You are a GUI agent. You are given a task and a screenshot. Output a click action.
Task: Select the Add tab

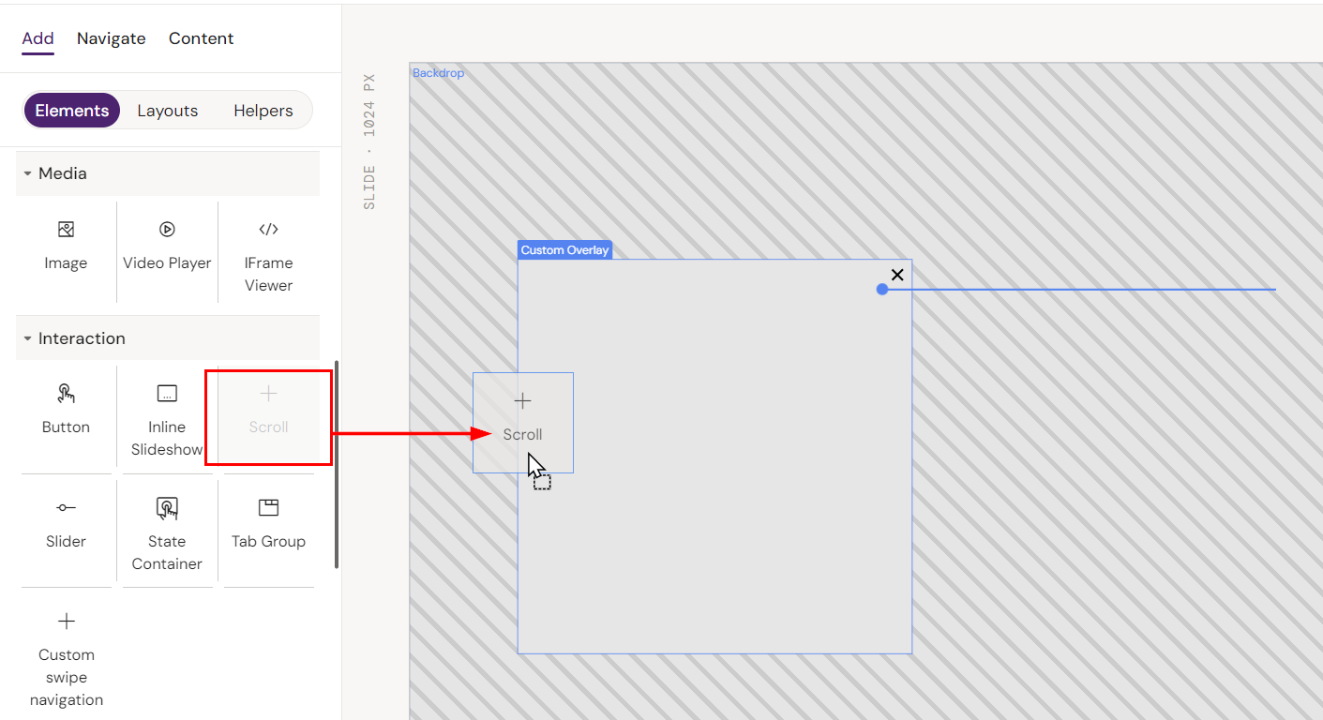(38, 38)
